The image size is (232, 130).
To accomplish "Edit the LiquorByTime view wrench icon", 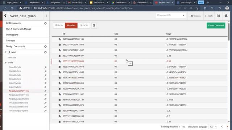I will coord(45,87).
